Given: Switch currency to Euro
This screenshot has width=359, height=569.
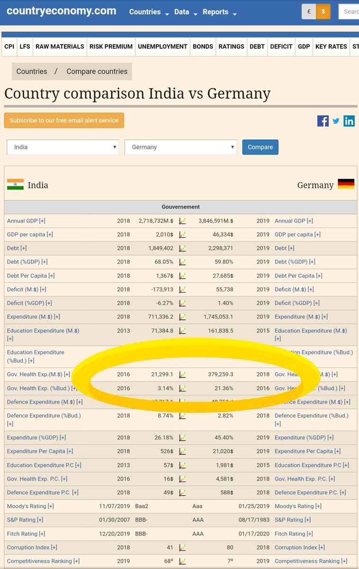Looking at the screenshot, I should point(309,12).
